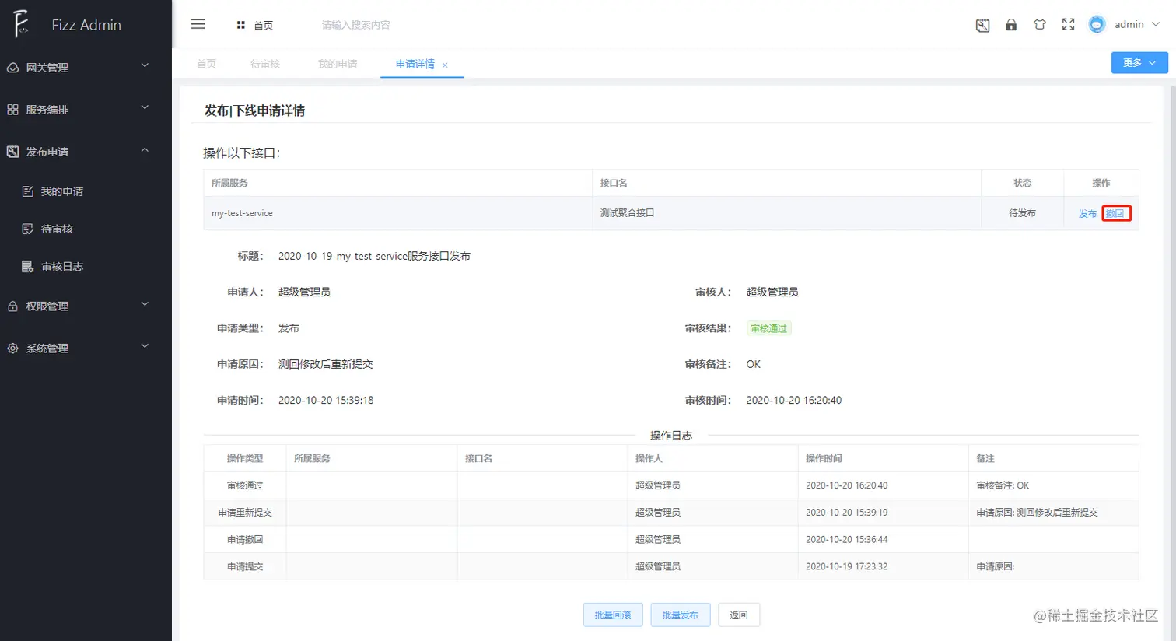Click the Fizz Admin logo icon
The image size is (1176, 641).
click(21, 24)
